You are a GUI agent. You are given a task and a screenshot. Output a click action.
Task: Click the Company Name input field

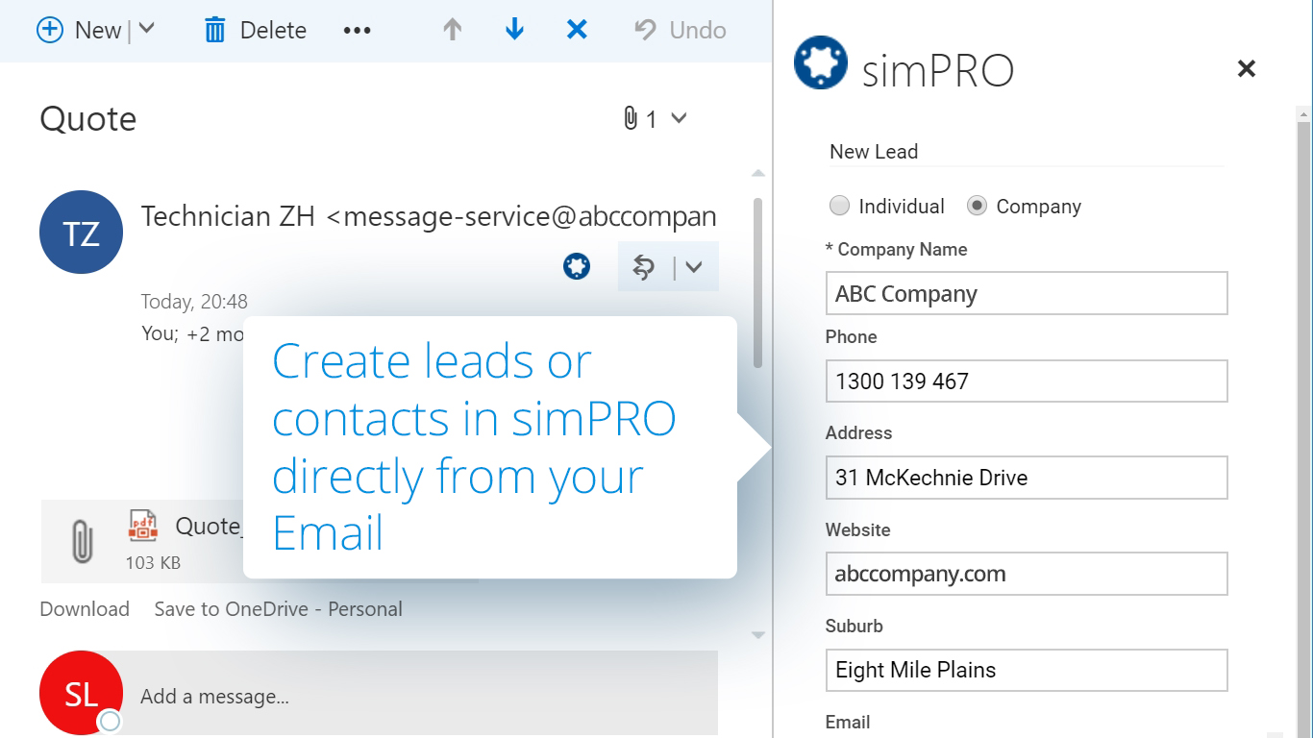[1027, 293]
